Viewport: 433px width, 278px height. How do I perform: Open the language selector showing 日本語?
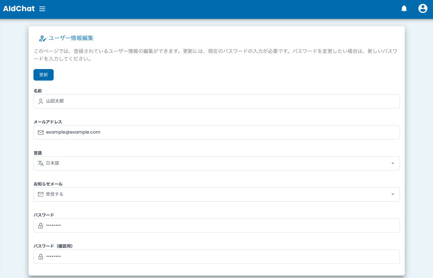(216, 163)
